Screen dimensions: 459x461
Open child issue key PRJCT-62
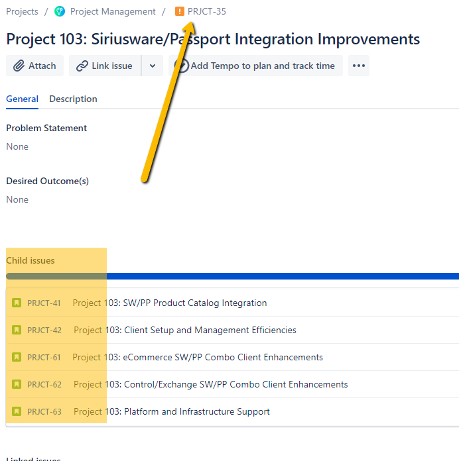tap(44, 384)
